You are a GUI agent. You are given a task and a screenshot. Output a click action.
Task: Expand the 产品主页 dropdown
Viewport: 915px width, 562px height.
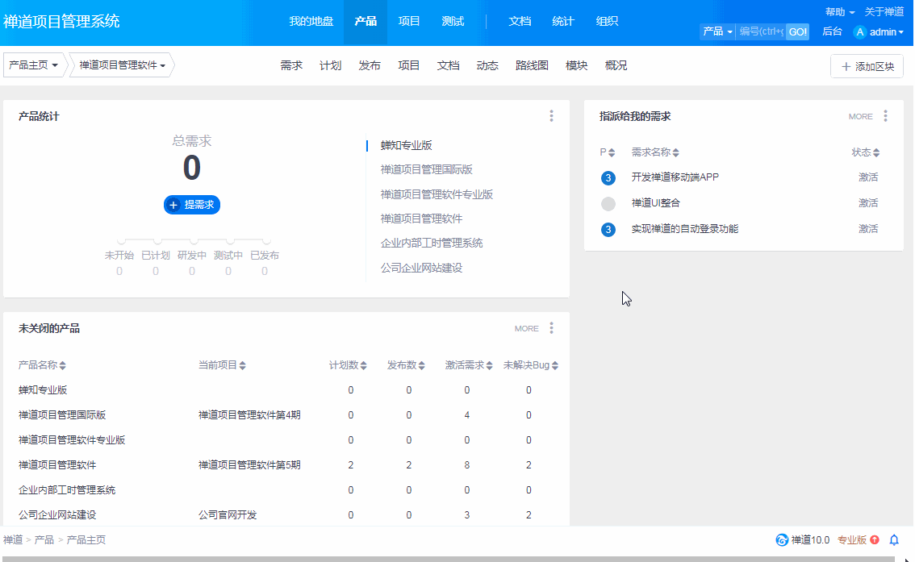coord(34,65)
